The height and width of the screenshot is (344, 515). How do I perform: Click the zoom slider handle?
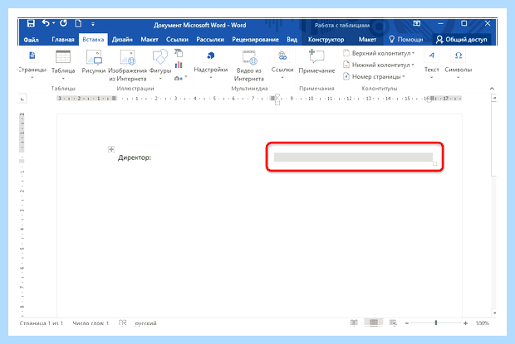click(x=436, y=322)
